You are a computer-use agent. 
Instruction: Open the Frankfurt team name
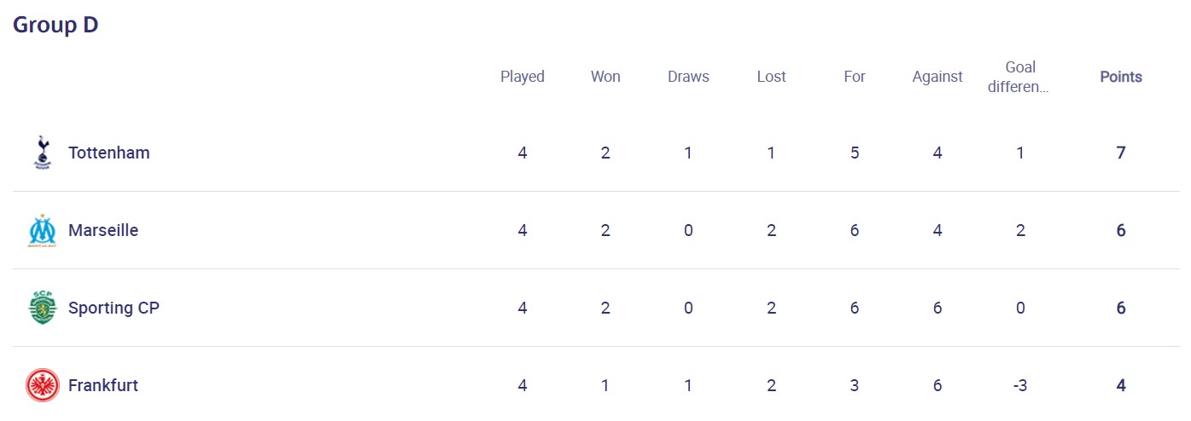click(x=102, y=385)
